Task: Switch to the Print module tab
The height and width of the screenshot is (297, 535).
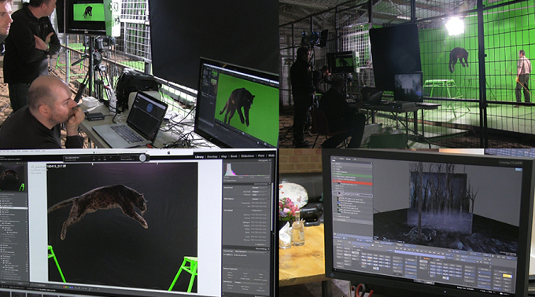Action: pos(261,156)
